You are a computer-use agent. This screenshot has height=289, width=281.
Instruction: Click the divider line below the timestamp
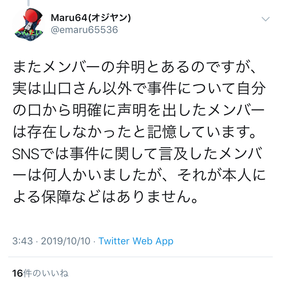point(140,257)
